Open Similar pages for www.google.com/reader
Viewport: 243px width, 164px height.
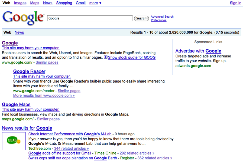pos(69,91)
